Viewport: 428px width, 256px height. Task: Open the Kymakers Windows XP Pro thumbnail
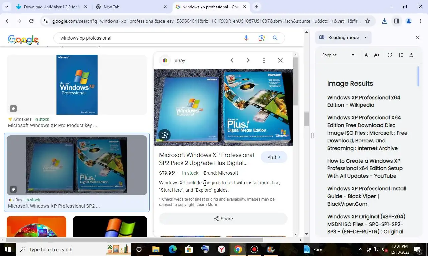pos(77,85)
